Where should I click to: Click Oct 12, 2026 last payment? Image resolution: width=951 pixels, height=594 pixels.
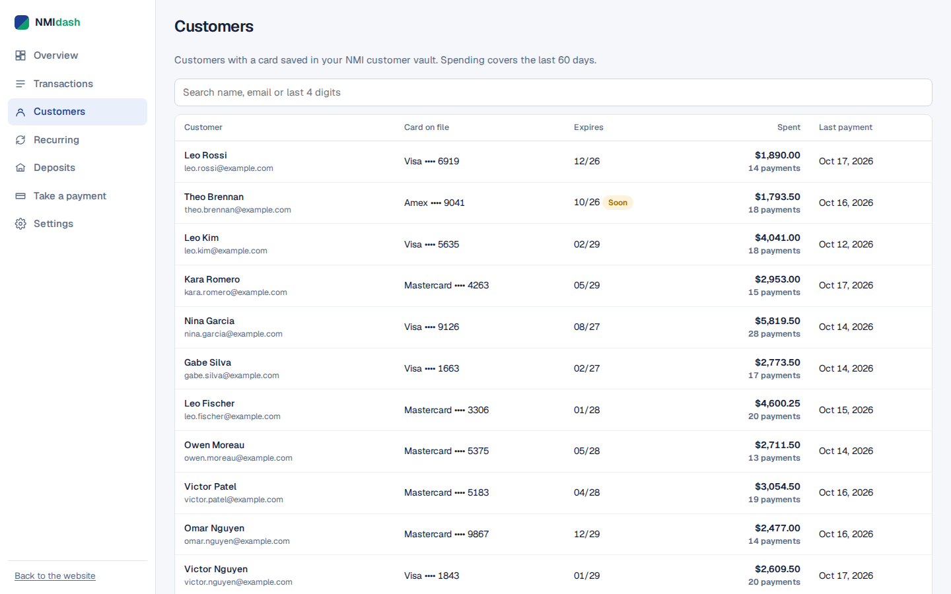click(x=846, y=244)
